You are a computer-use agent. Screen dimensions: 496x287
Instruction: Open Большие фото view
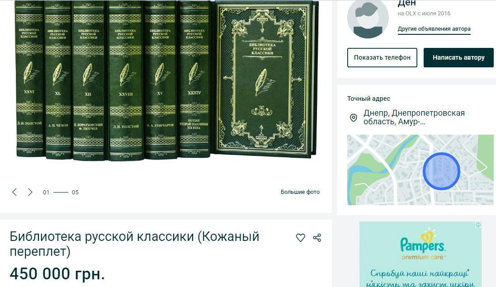[300, 192]
